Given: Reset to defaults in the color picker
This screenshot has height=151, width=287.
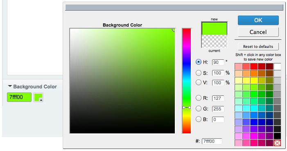Looking at the screenshot, I should (x=258, y=47).
